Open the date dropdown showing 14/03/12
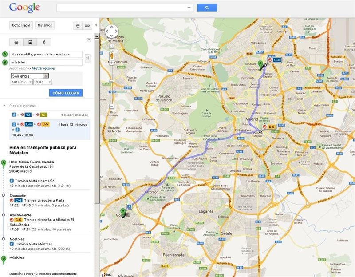This screenshot has width=355, height=277. click(x=21, y=82)
